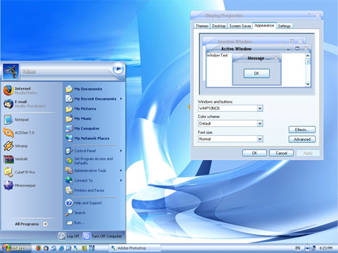The image size is (338, 253).
Task: Click OK in Display Properties dialog
Action: pos(254,153)
